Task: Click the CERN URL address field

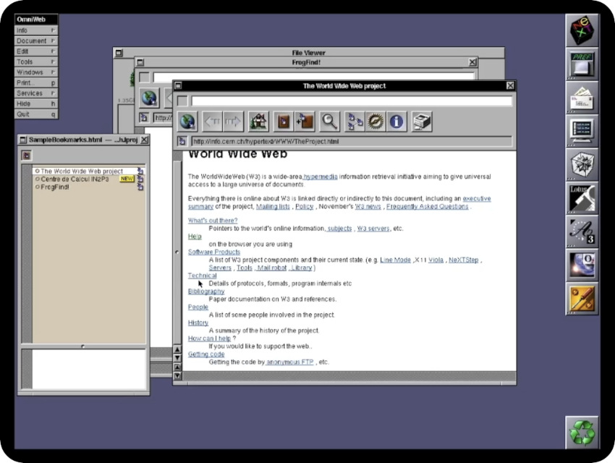Action: click(352, 141)
